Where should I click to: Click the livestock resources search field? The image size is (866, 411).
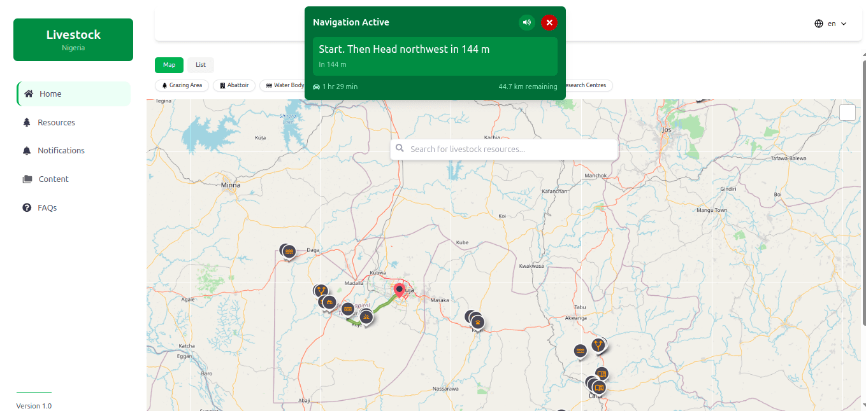coord(510,149)
